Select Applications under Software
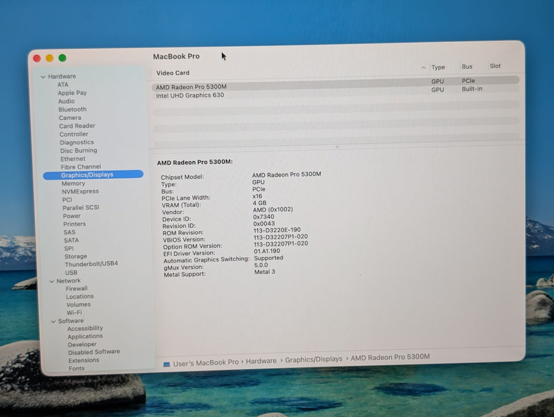 pyautogui.click(x=85, y=337)
